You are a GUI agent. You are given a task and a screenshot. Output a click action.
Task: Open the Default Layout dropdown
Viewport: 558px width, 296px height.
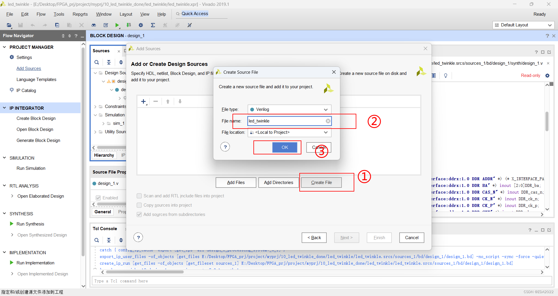[523, 25]
